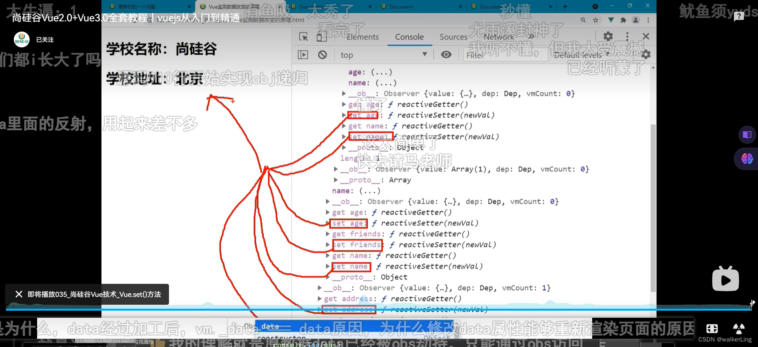This screenshot has width=758, height=347.
Task: Select the inspect element cursor tool
Action: click(x=303, y=37)
